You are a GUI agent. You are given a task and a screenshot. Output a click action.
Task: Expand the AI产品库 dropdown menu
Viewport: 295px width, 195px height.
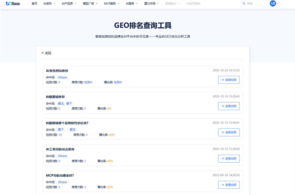coord(69,4)
